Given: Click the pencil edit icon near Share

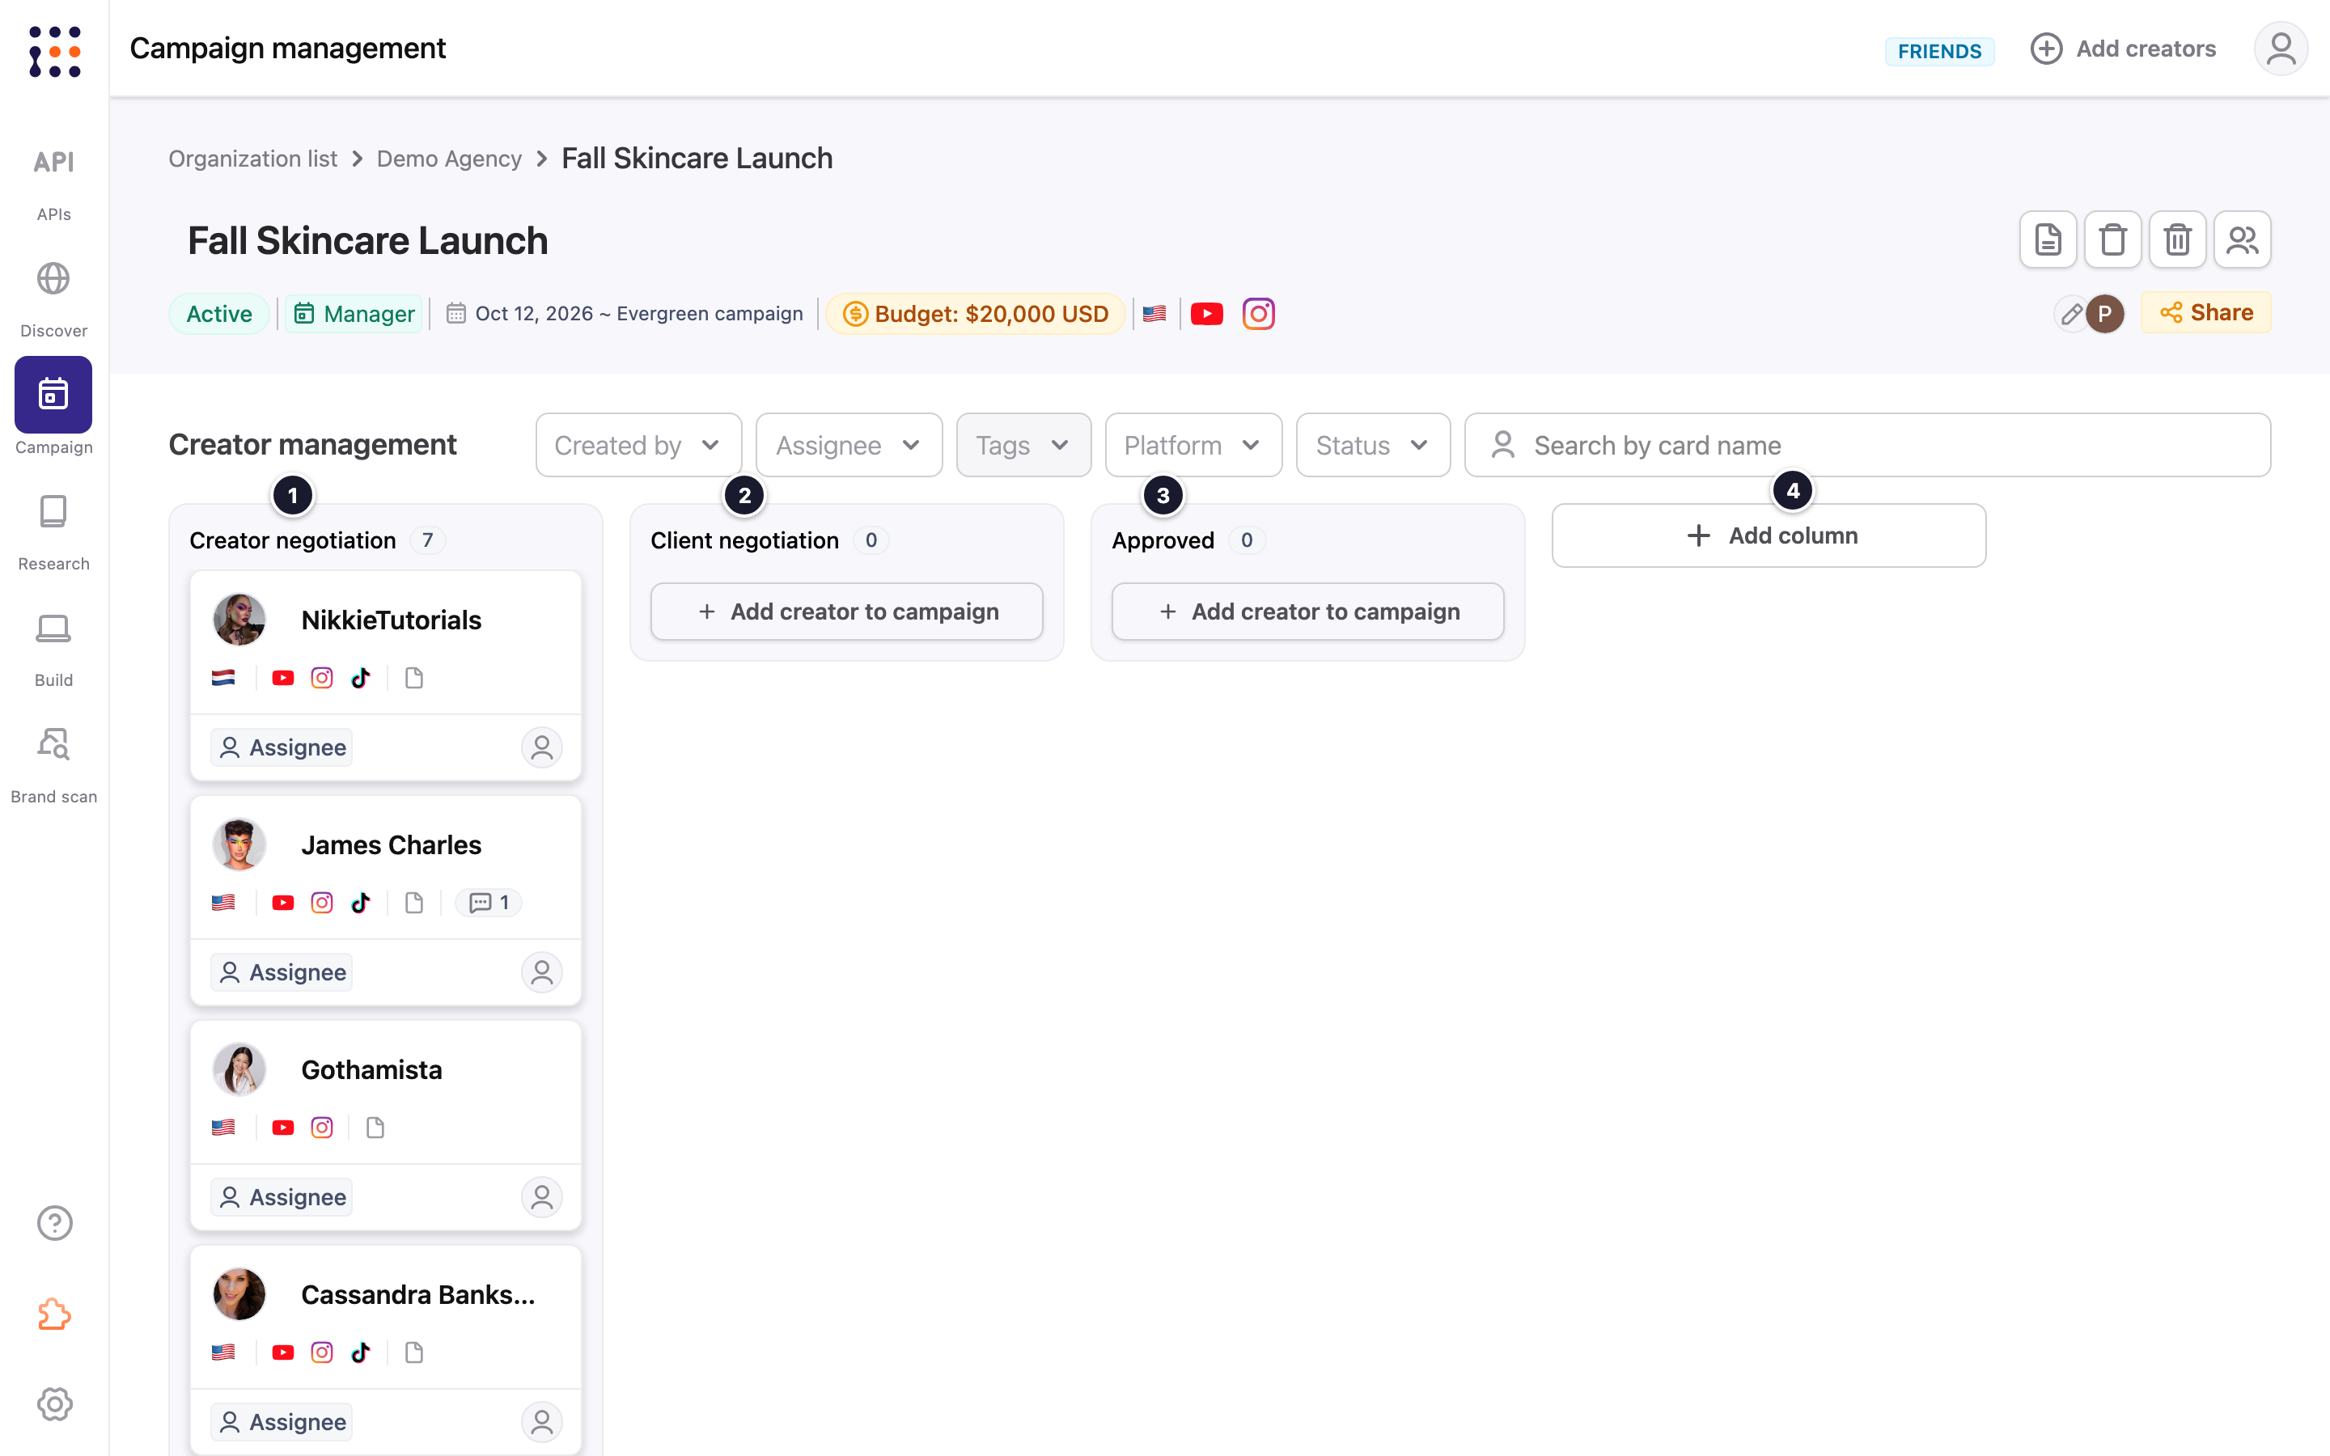Looking at the screenshot, I should pos(2071,314).
